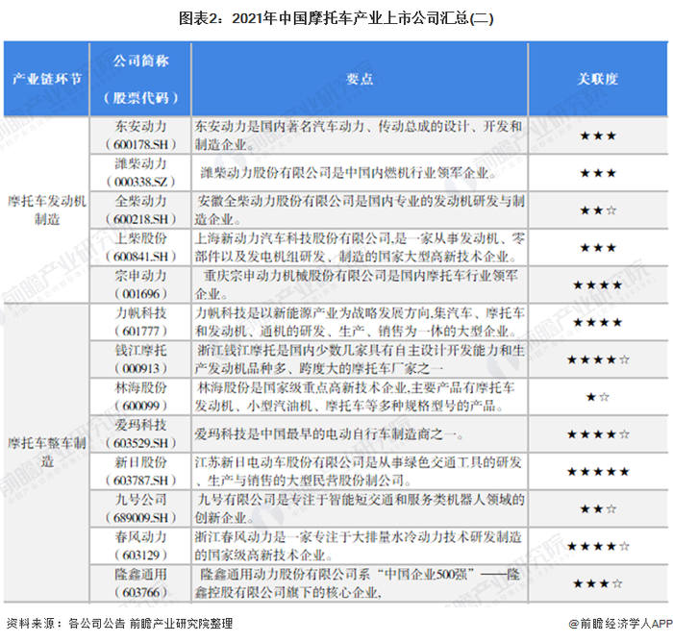Image resolution: width=673 pixels, height=642 pixels.
Task: Click the star rating in the 隆鑫通用 row
Action: point(598,584)
